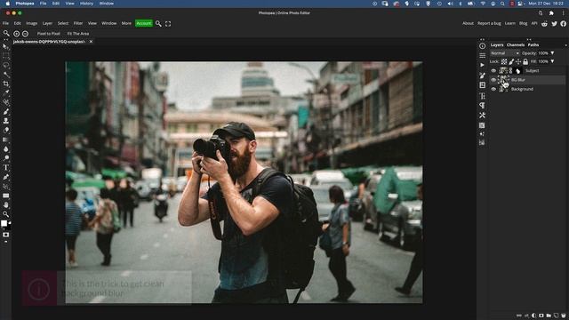
Task: Toggle lock transparent pixels
Action: 504,61
